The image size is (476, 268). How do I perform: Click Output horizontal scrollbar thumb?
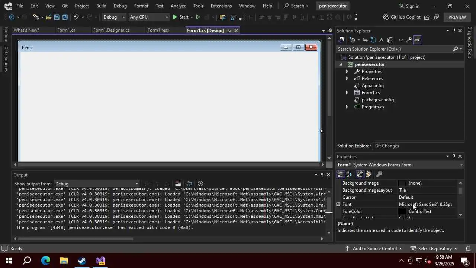tap(75, 239)
